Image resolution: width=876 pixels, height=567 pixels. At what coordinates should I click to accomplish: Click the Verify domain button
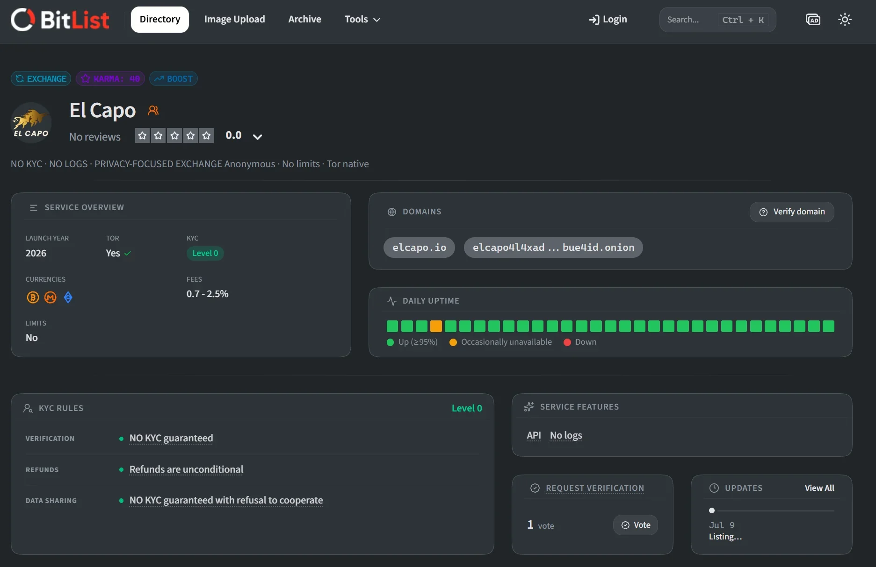point(792,212)
